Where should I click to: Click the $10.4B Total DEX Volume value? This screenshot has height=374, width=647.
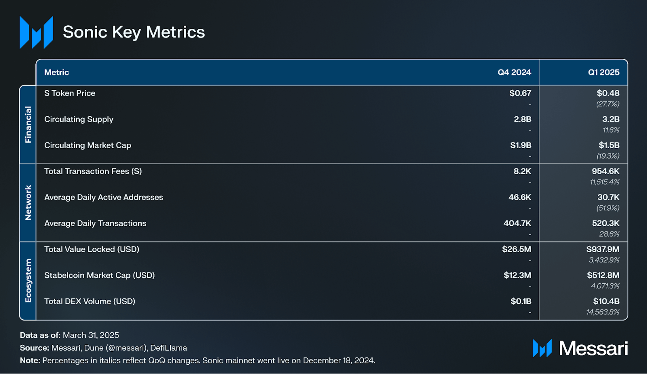click(606, 301)
